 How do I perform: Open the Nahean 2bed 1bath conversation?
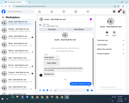(x=17, y=52)
